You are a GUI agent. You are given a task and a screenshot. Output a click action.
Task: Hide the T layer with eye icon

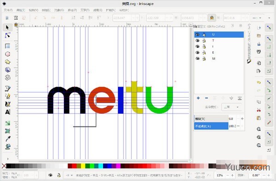[x=197, y=40]
